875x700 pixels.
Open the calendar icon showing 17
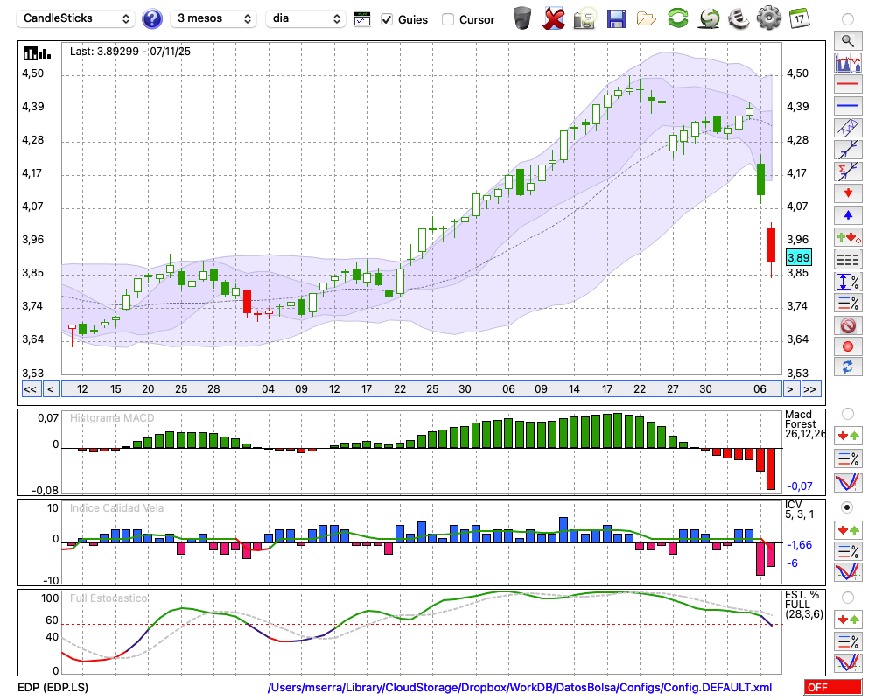pos(799,18)
